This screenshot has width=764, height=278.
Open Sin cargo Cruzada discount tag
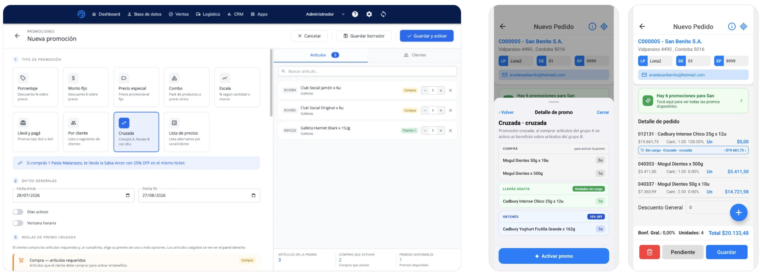tap(693, 150)
